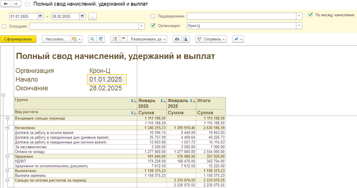Select cell 9 449,09 in February column
The image size is (357, 188).
(181, 133)
